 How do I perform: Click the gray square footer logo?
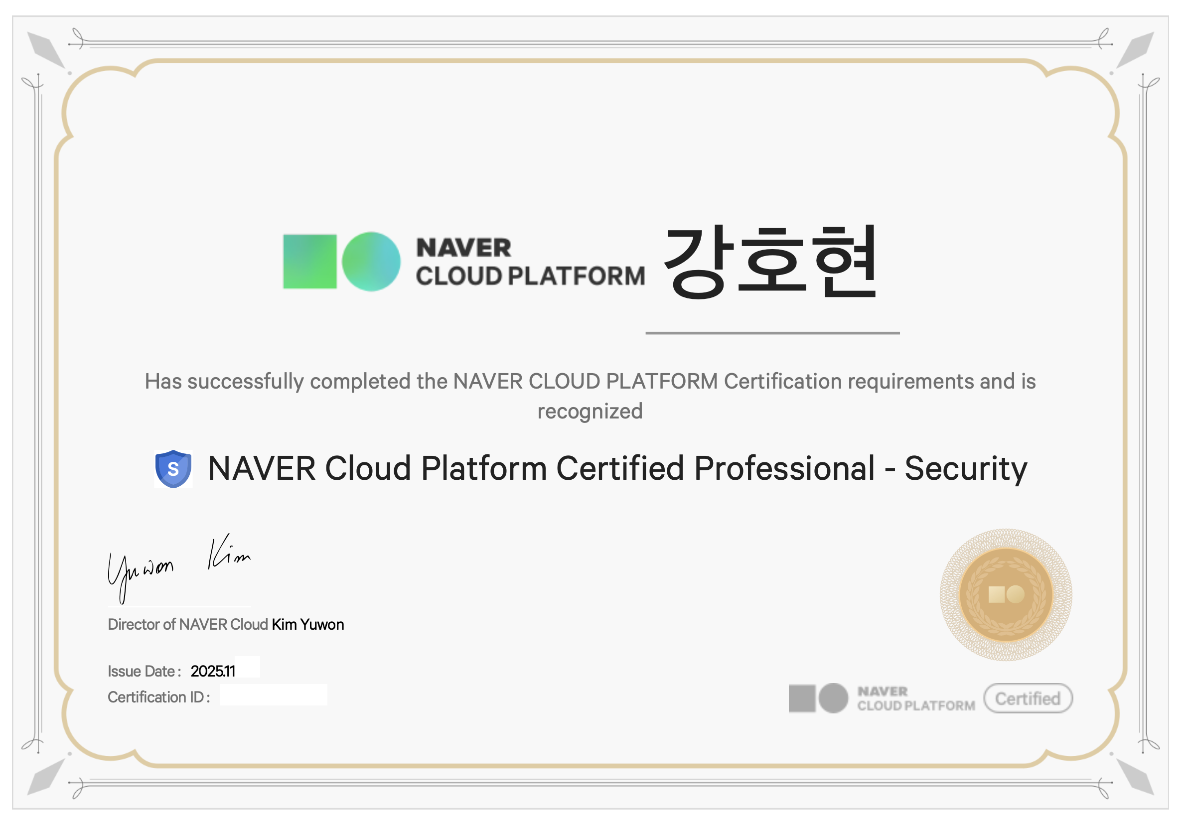802,698
